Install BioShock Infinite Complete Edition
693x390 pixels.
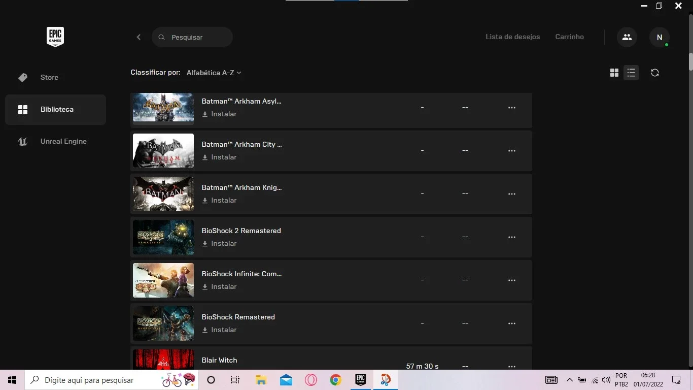tap(220, 287)
